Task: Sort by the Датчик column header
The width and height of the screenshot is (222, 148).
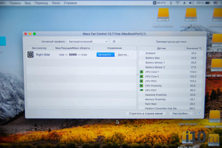Action: pos(161,48)
